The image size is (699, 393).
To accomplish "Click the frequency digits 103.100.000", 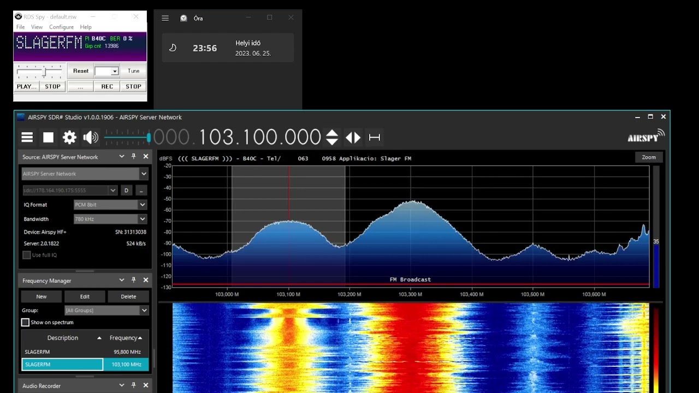I will (x=259, y=138).
